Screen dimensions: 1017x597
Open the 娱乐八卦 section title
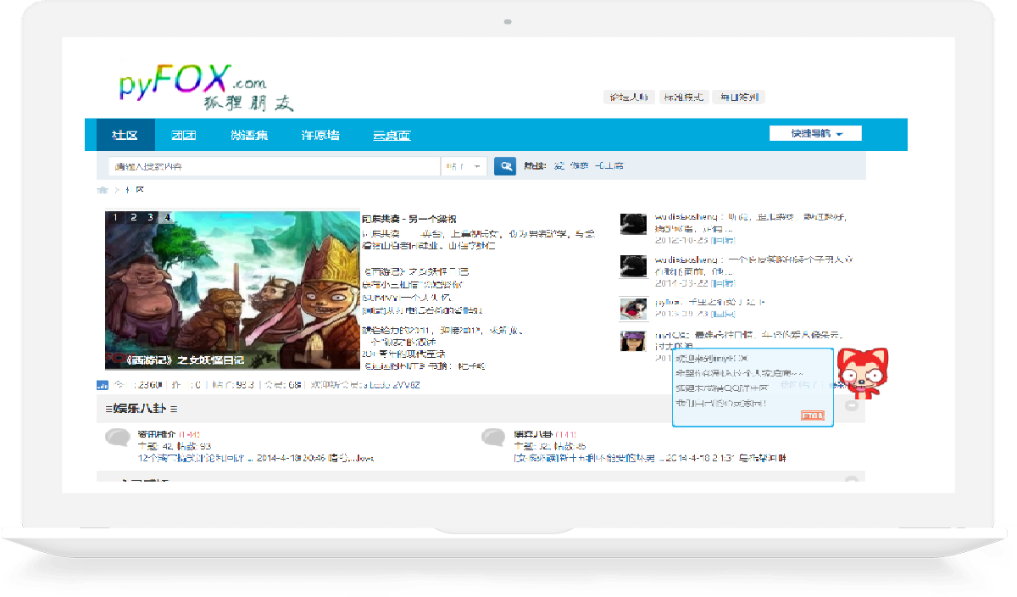(143, 408)
